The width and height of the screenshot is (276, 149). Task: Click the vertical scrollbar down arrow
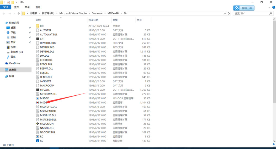click(x=274, y=141)
